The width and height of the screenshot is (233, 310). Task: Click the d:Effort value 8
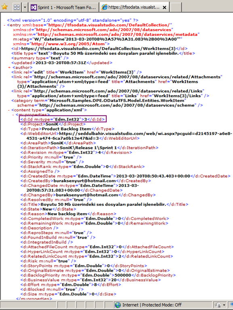[x=96, y=285]
